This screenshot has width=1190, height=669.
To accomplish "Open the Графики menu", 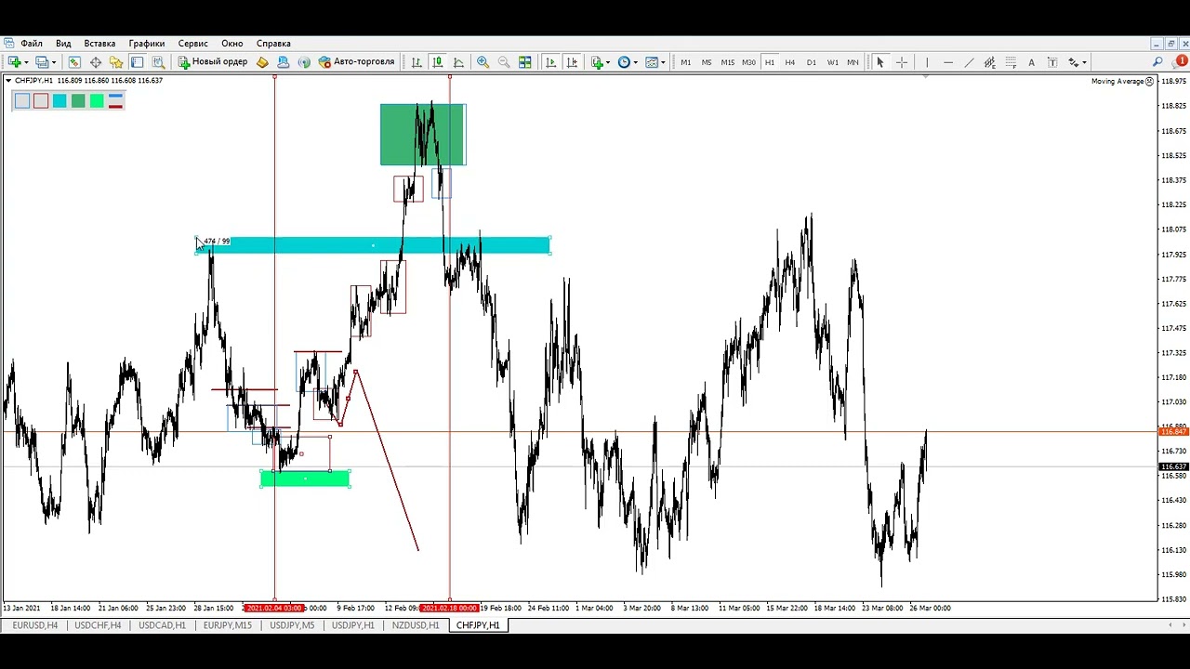I will [x=146, y=44].
